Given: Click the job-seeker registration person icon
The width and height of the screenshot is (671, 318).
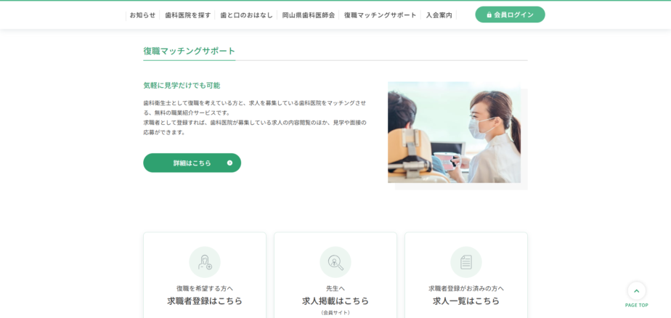Looking at the screenshot, I should click(x=205, y=262).
